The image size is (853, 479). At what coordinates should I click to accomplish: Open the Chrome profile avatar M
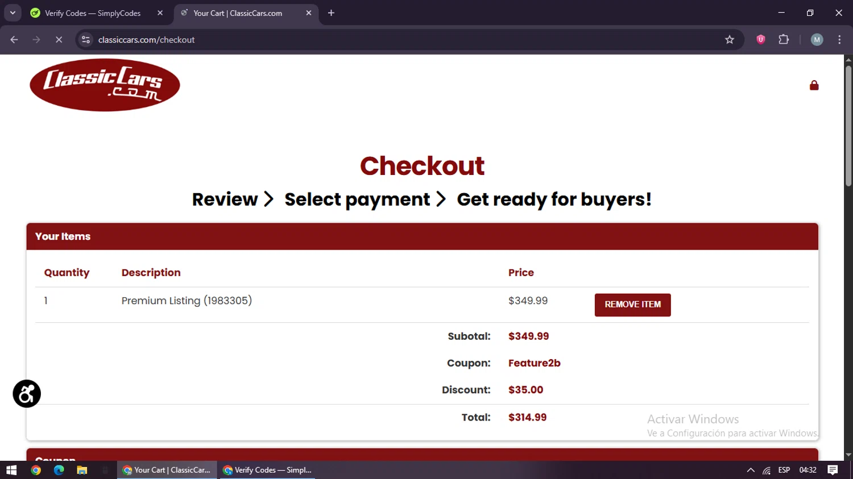(x=817, y=40)
